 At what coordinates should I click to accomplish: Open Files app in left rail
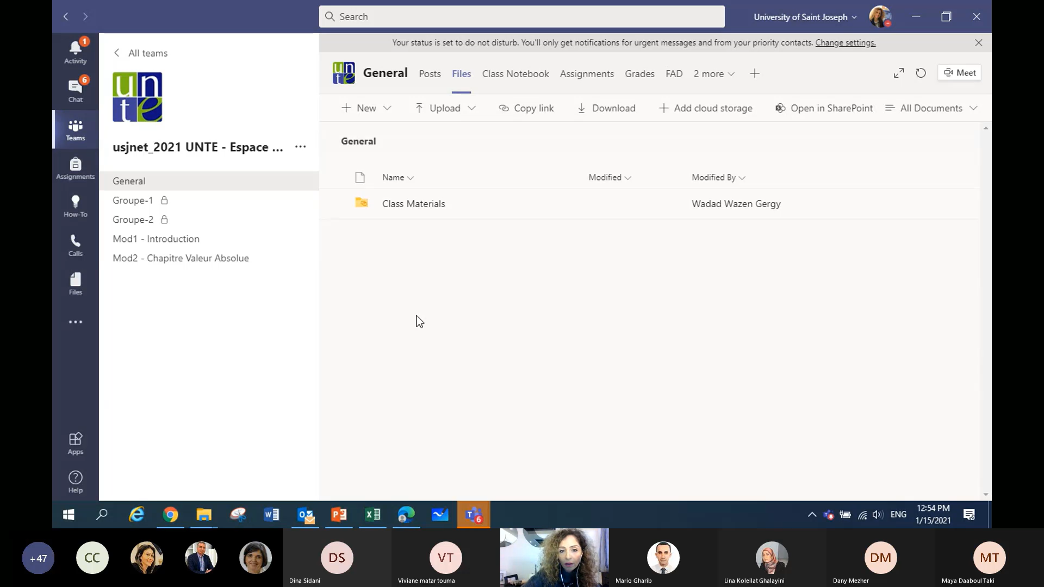76,284
